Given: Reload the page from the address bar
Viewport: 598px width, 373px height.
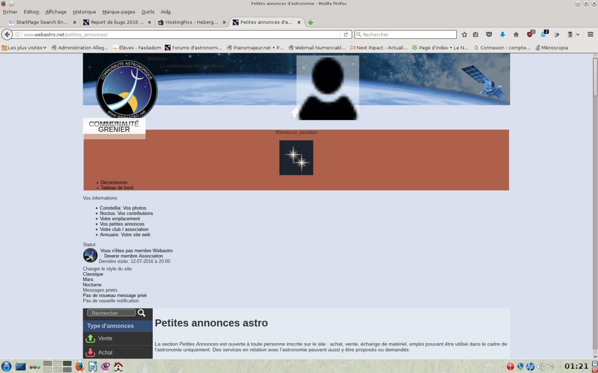Looking at the screenshot, I should point(346,35).
